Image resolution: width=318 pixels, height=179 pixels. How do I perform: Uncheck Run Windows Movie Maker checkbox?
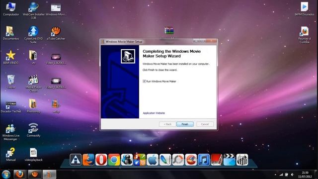(x=144, y=81)
